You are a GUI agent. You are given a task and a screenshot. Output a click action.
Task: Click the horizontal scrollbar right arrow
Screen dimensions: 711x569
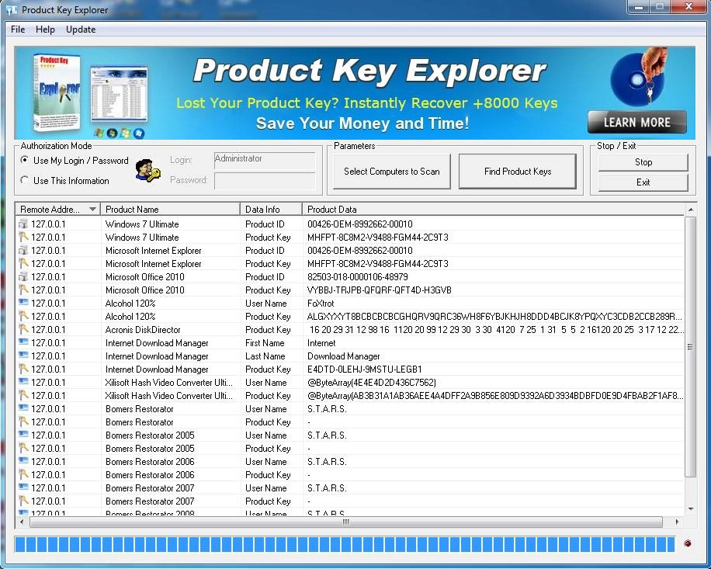[x=677, y=522]
